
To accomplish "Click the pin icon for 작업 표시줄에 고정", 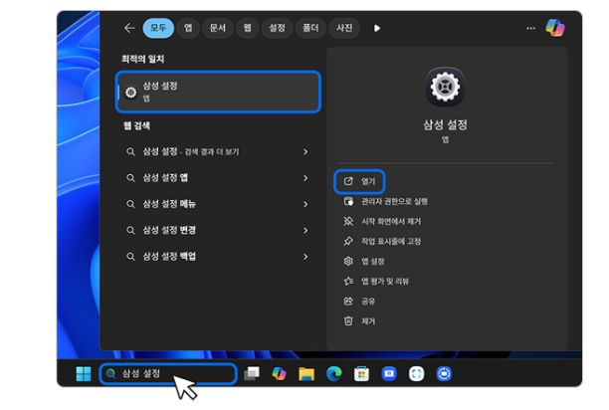I will coord(348,242).
